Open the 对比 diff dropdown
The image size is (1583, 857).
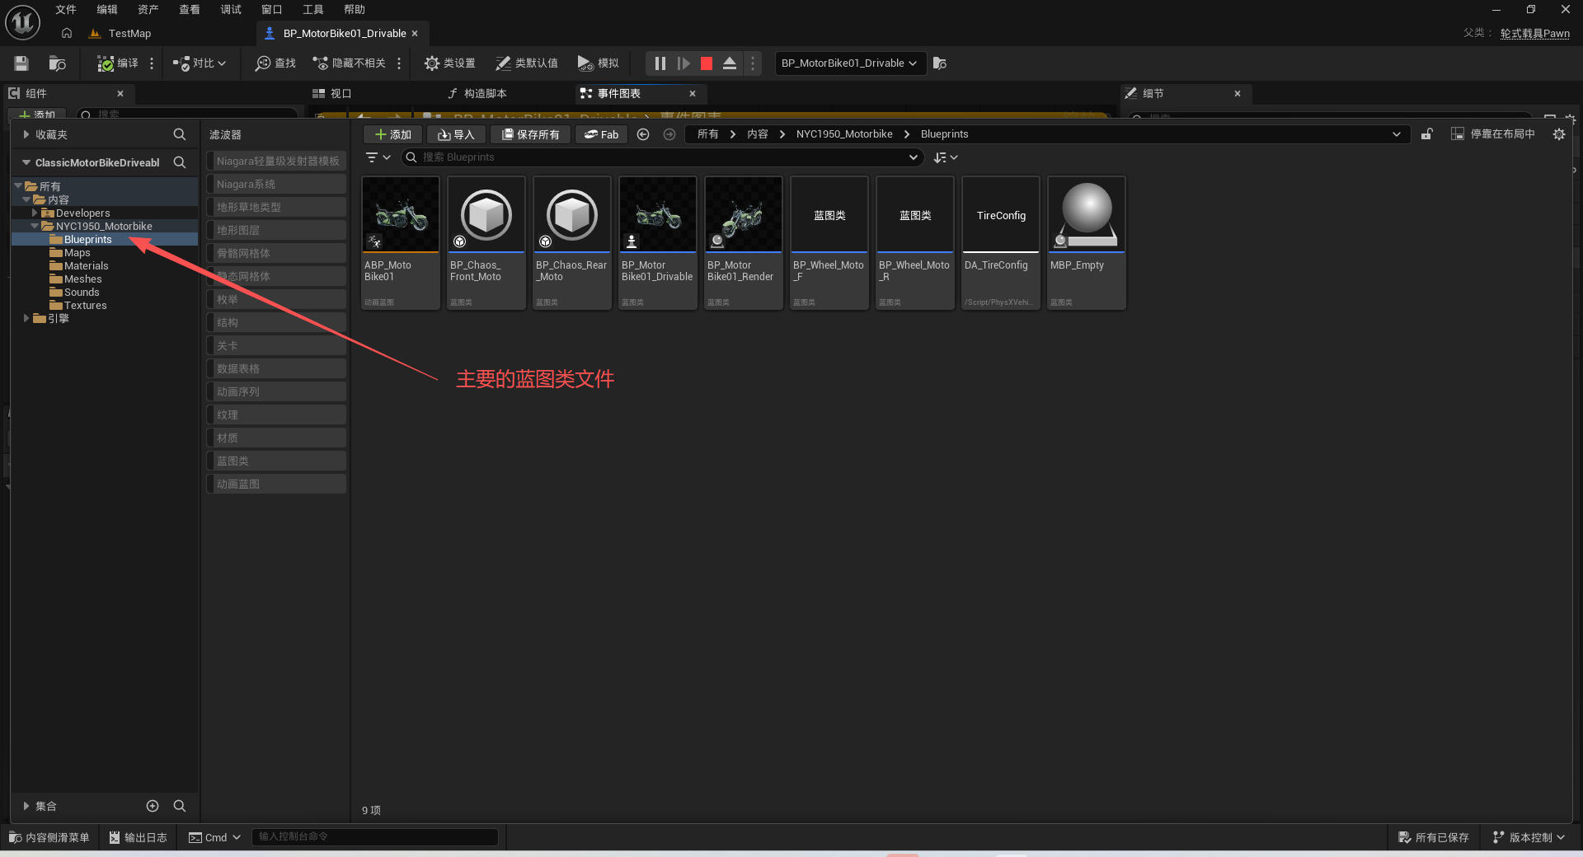pyautogui.click(x=200, y=63)
